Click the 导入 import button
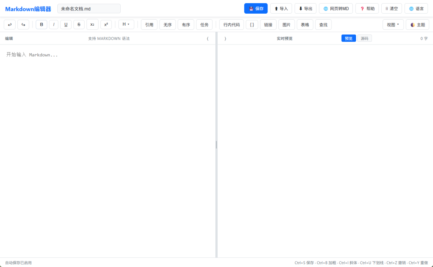The height and width of the screenshot is (267, 433). click(x=281, y=8)
